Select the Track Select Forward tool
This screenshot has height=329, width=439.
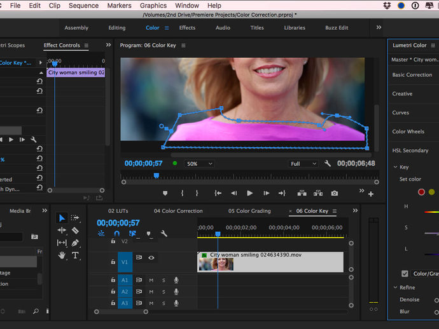(74, 218)
